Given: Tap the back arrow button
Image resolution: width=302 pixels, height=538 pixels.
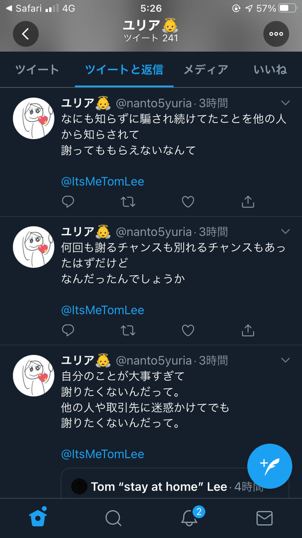Looking at the screenshot, I should pos(26,34).
